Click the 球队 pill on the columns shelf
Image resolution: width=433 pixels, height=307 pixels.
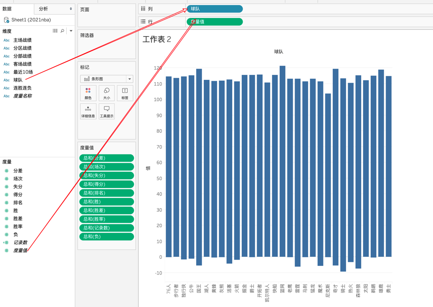pos(215,9)
